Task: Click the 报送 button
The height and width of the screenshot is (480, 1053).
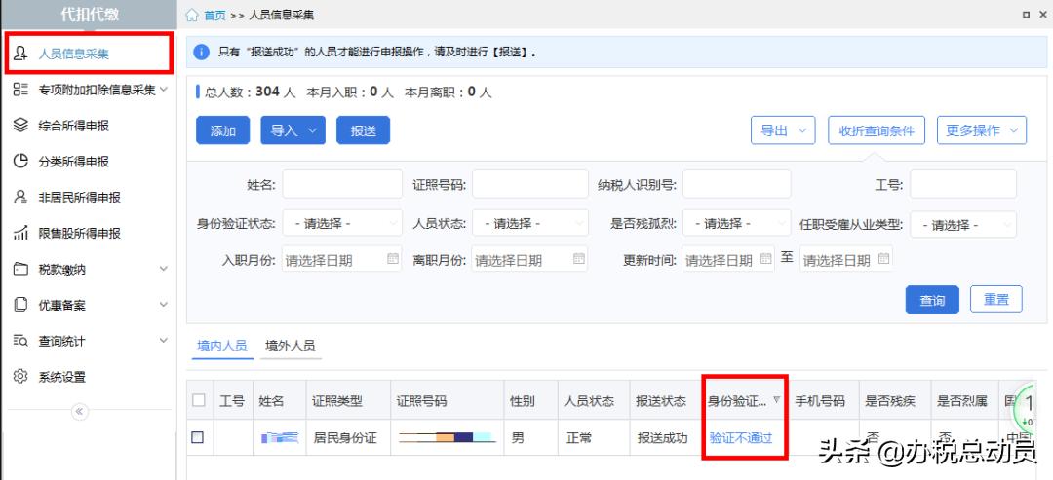Action: (x=364, y=130)
